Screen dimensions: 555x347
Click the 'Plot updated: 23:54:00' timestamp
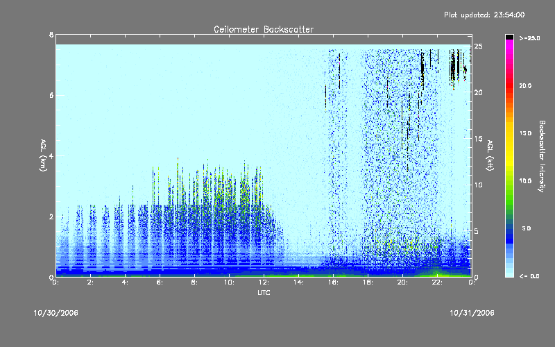(x=484, y=15)
